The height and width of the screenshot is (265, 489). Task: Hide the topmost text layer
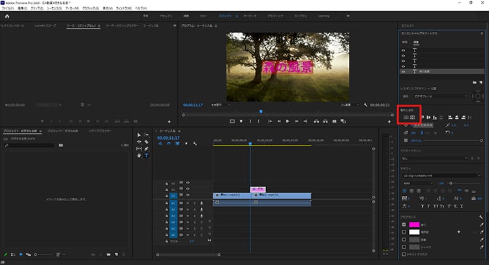[403, 50]
